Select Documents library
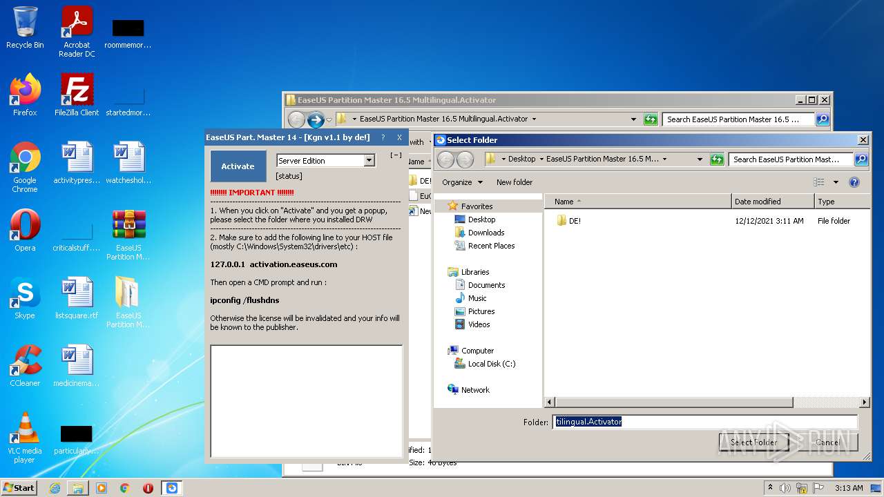Screen dimensions: 884x497 click(480, 285)
